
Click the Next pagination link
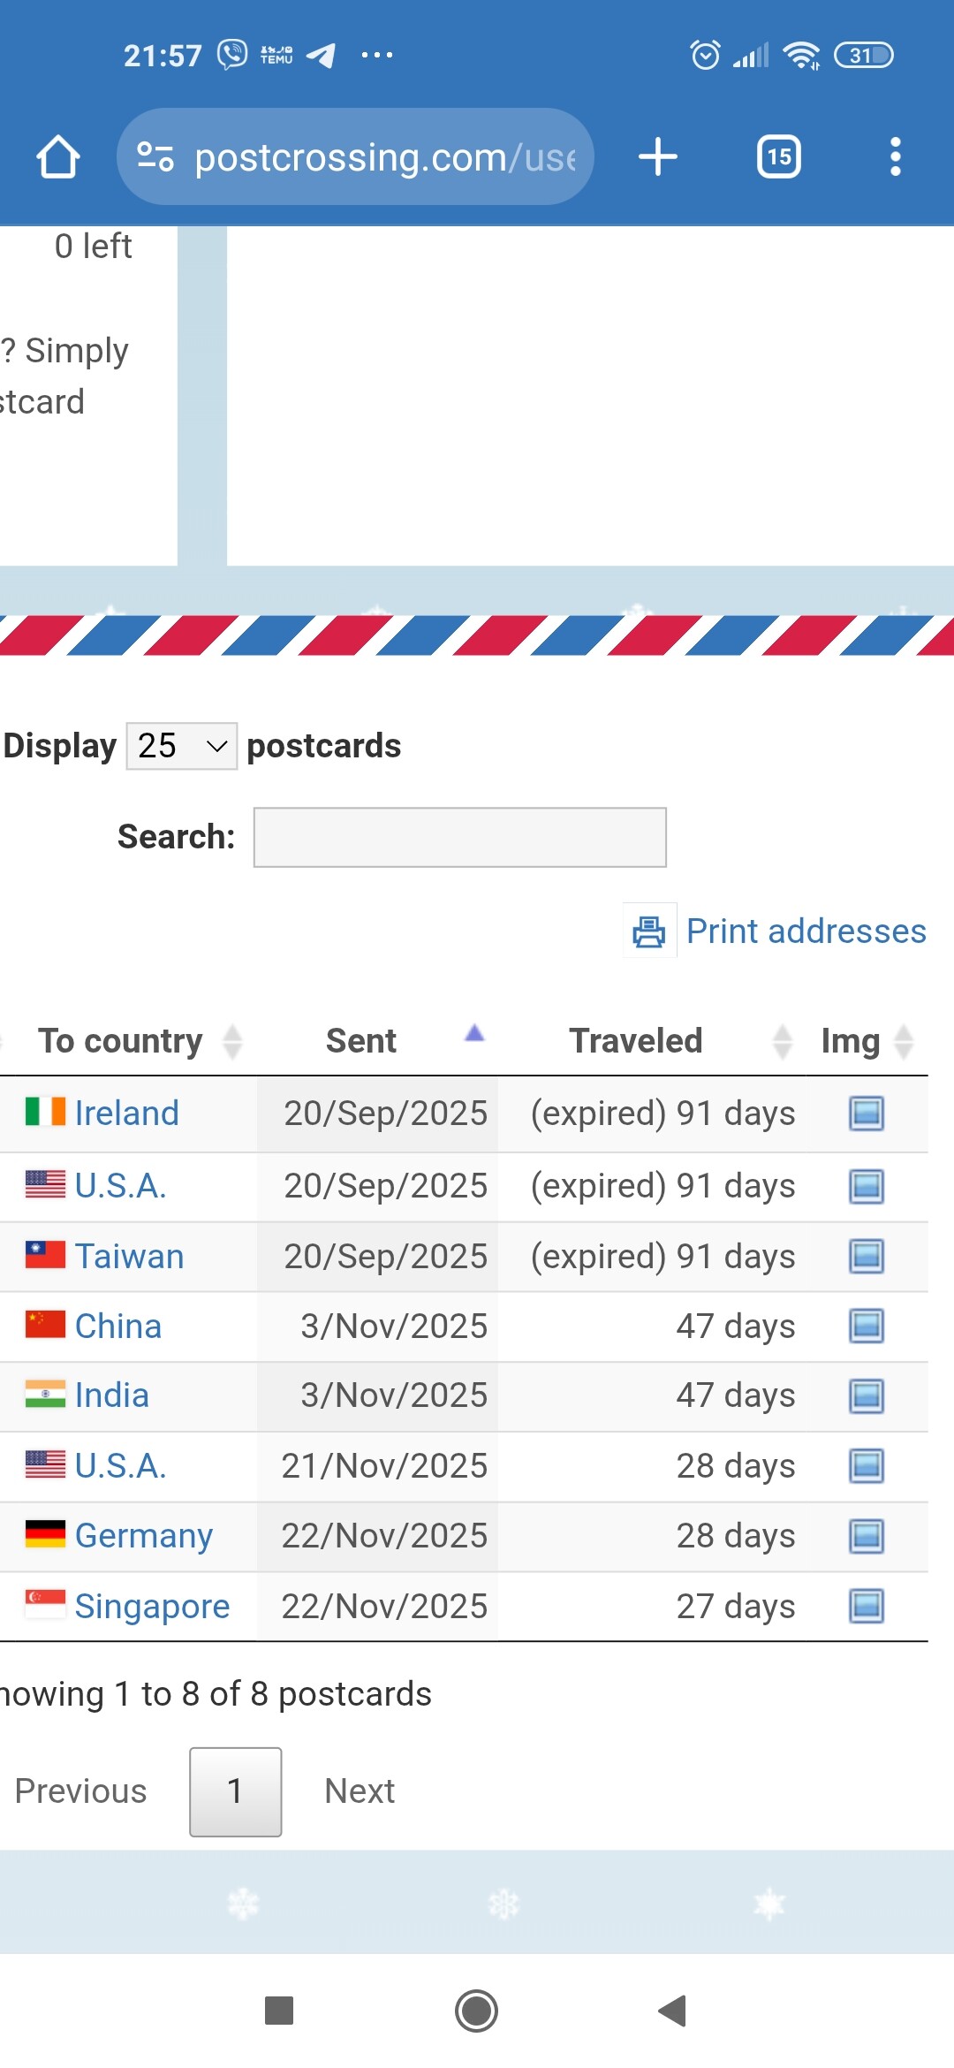pyautogui.click(x=360, y=1791)
